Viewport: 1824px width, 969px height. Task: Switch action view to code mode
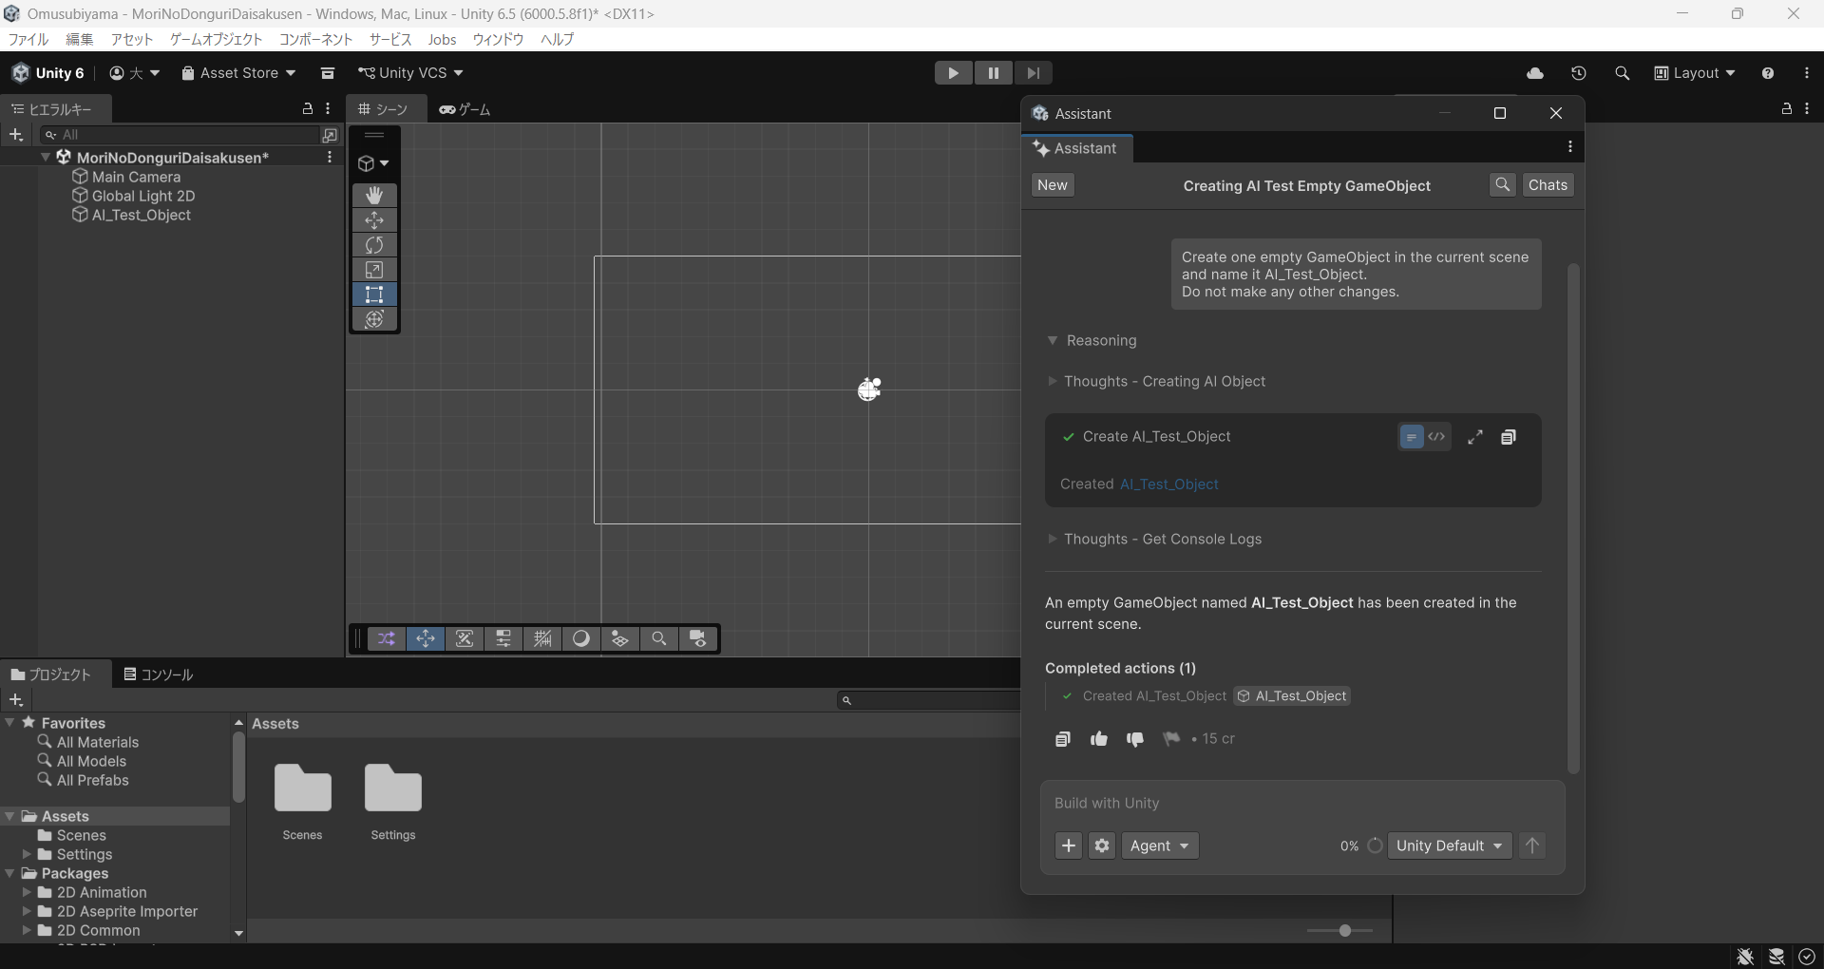tap(1437, 437)
